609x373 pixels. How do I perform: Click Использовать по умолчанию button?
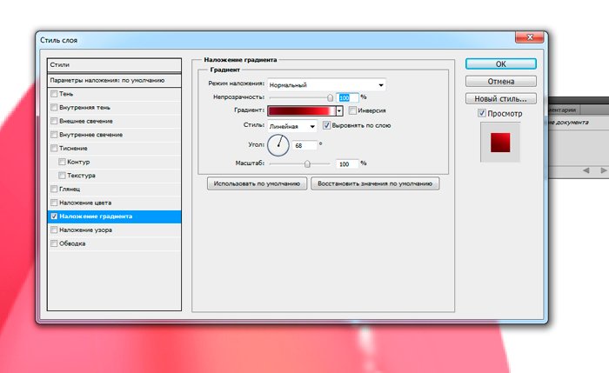258,183
